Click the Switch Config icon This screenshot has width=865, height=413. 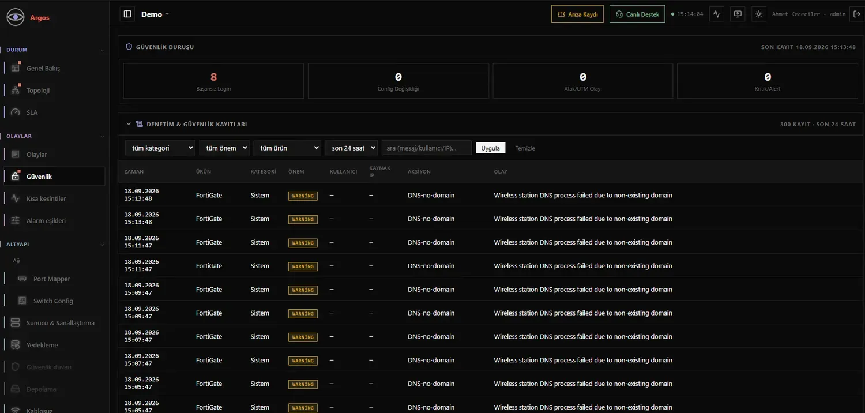coord(22,301)
